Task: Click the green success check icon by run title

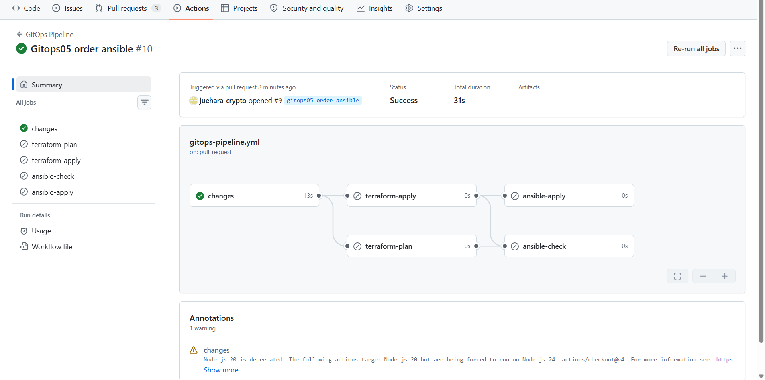Action: pos(21,48)
